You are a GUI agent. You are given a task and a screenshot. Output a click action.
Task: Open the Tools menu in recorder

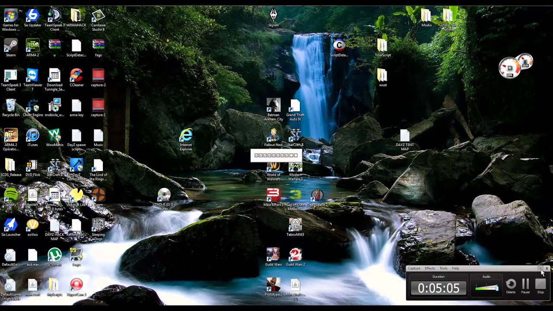[443, 268]
